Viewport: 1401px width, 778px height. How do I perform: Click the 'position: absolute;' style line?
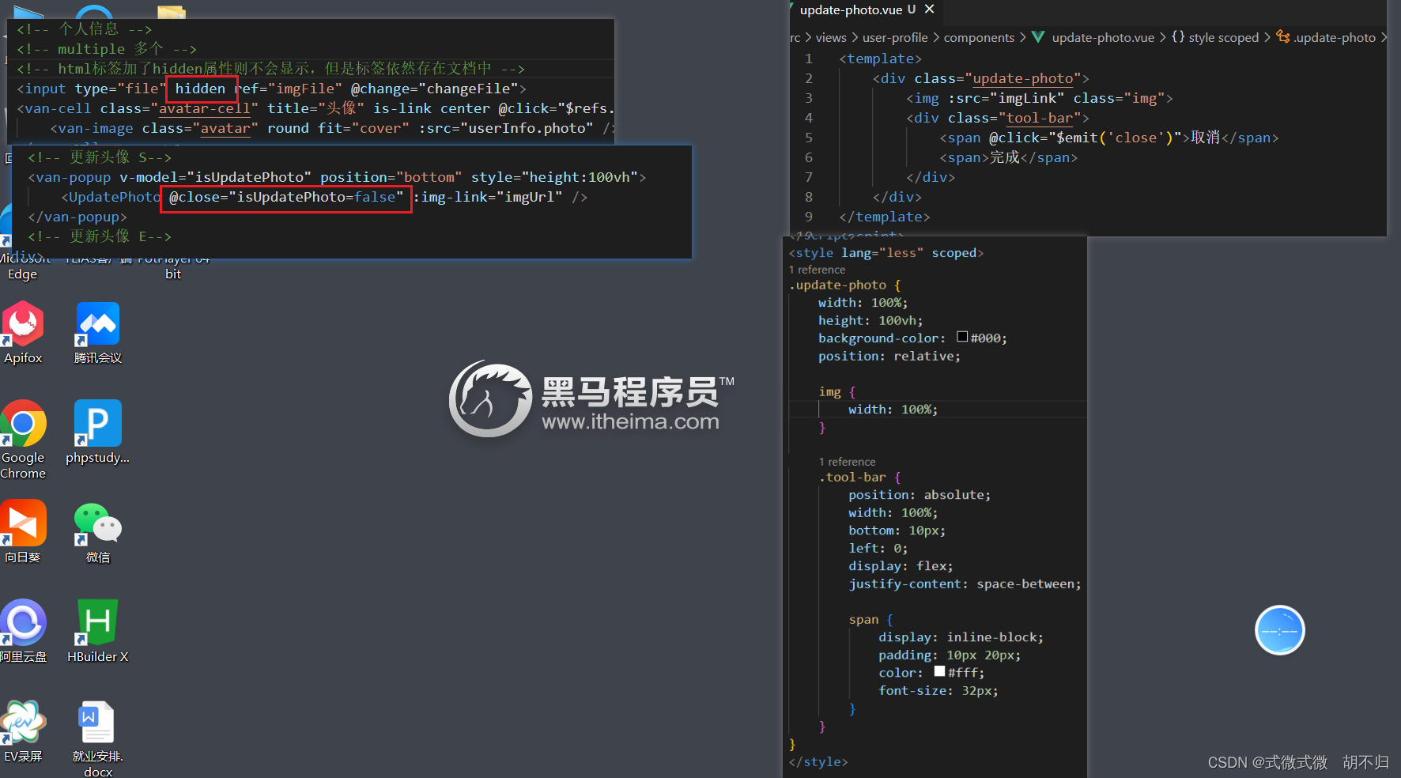[920, 495]
